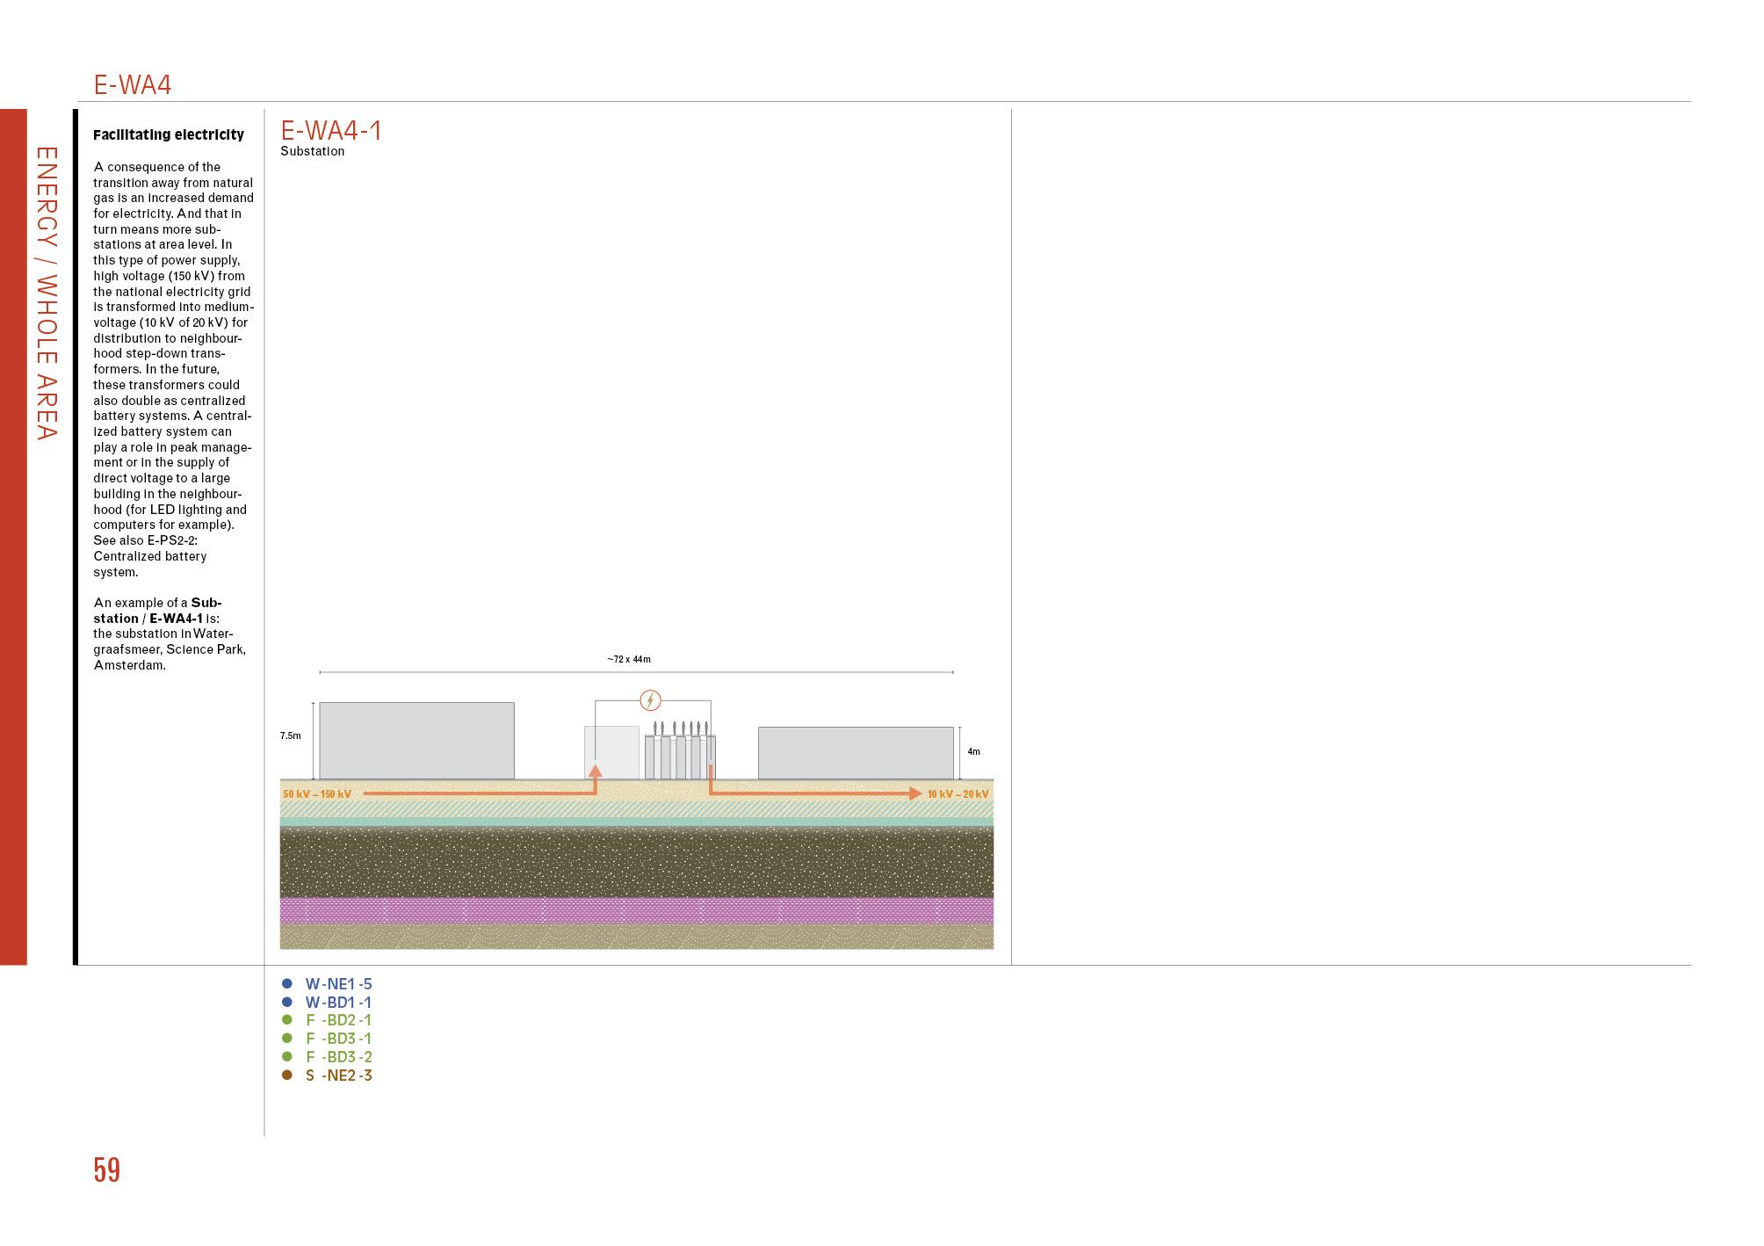Select the E-WA4-1 Substation title

(331, 131)
